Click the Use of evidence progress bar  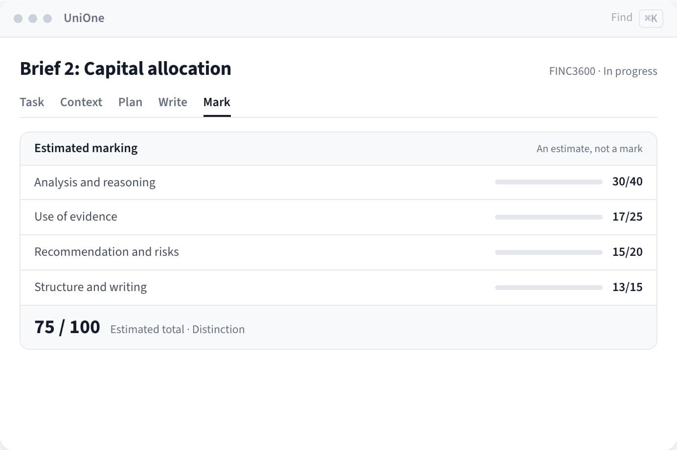coord(549,217)
